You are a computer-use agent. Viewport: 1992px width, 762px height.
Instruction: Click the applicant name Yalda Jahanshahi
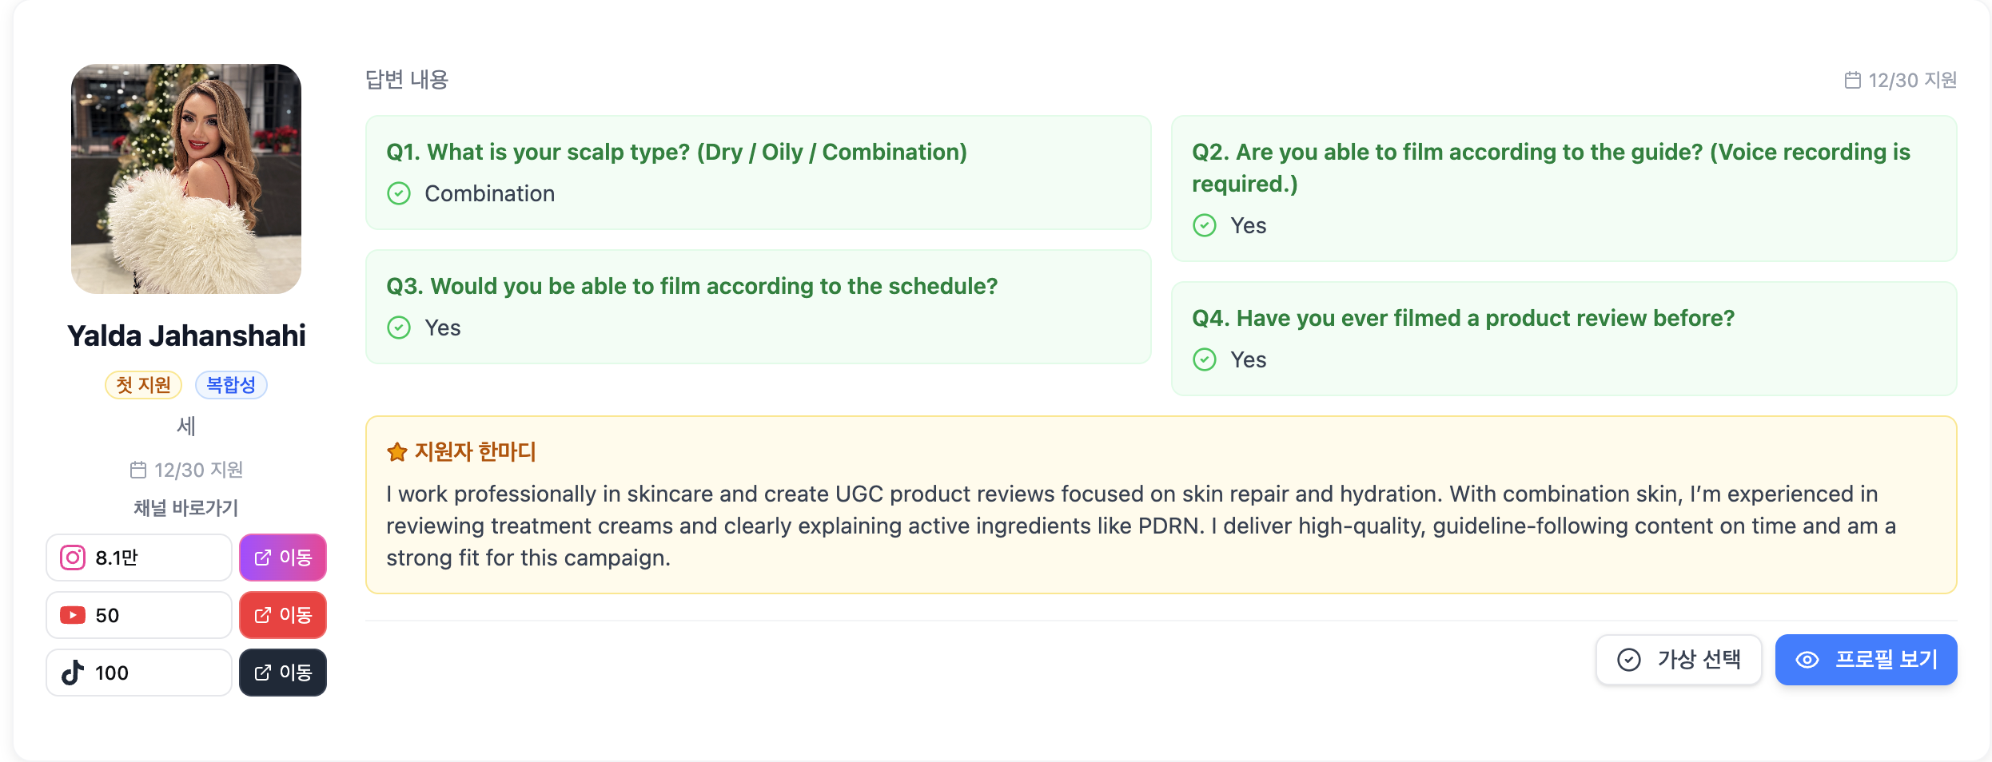coord(186,335)
